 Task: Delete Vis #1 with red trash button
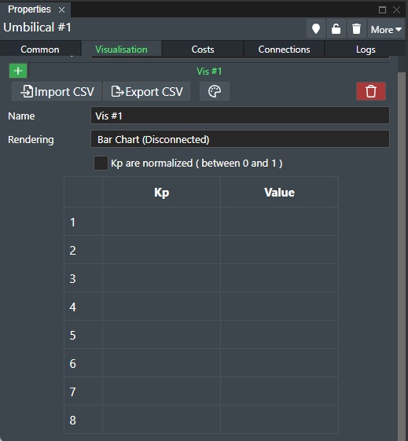click(371, 91)
